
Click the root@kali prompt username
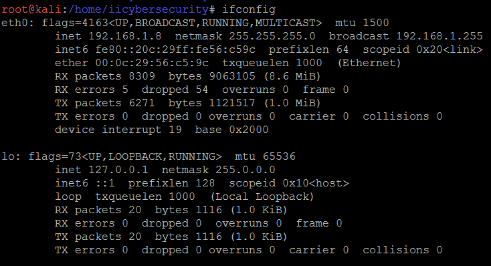[31, 9]
